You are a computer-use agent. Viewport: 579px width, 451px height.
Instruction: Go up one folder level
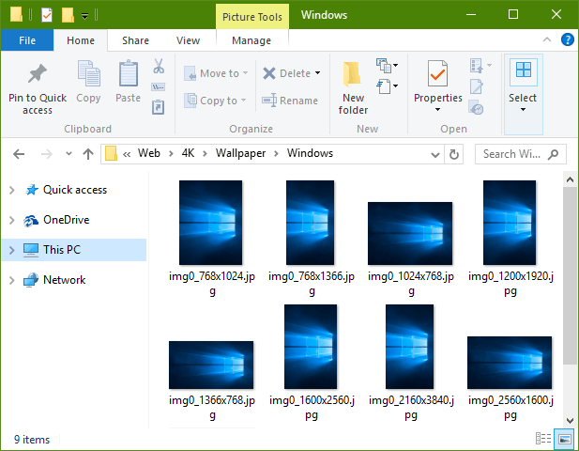[88, 154]
